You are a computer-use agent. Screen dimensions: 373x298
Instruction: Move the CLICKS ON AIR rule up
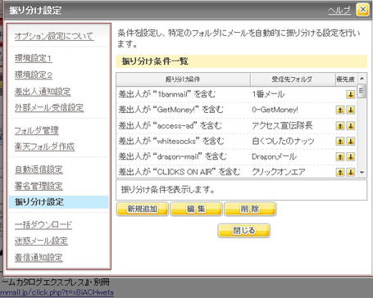tap(340, 172)
